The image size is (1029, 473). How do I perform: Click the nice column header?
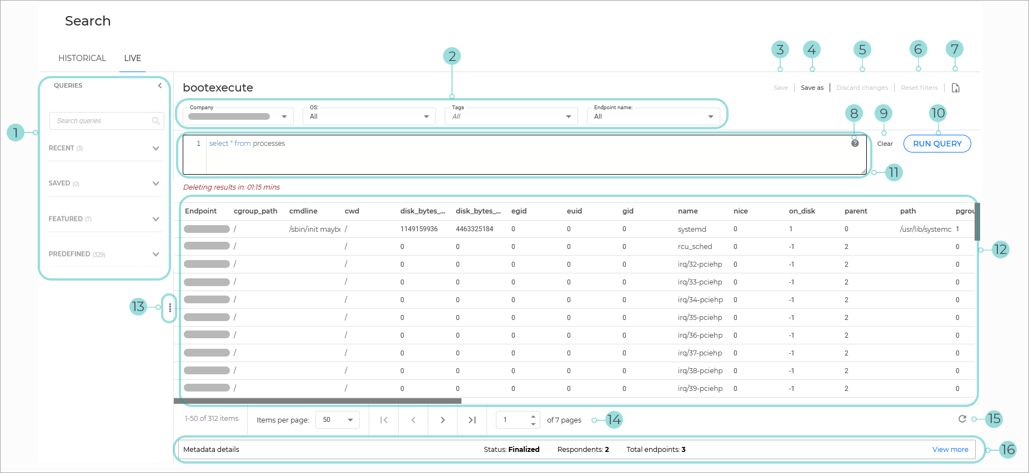(741, 211)
